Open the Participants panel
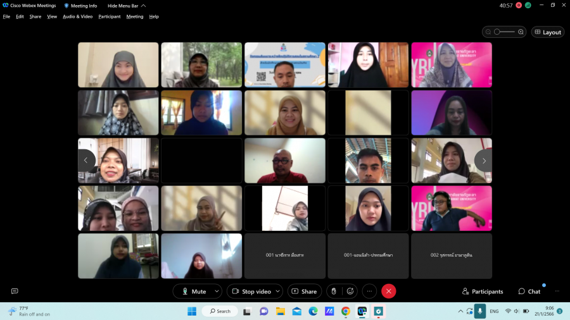This screenshot has width=570, height=320. [x=483, y=292]
